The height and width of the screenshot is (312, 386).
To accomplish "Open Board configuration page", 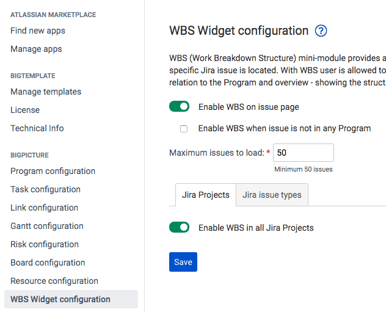I will (x=48, y=263).
